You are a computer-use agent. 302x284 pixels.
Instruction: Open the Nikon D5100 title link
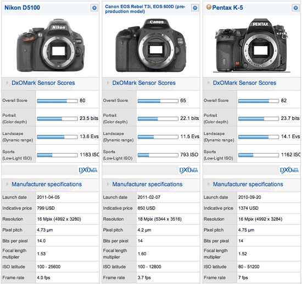coord(22,8)
